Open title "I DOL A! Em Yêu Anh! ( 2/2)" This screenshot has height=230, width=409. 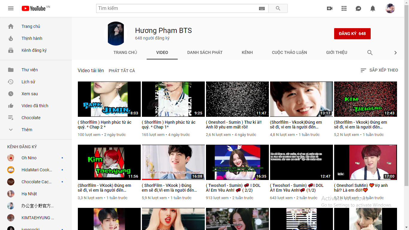[233, 188]
